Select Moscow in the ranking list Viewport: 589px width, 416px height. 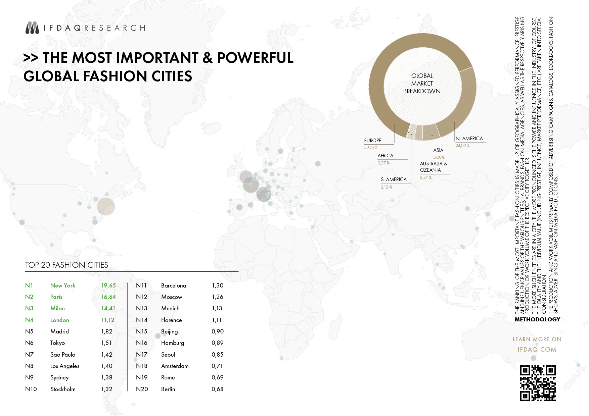click(172, 297)
